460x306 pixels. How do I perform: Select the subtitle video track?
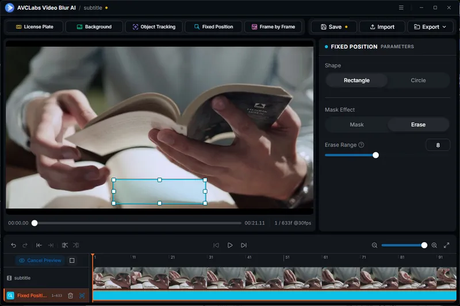click(47, 278)
